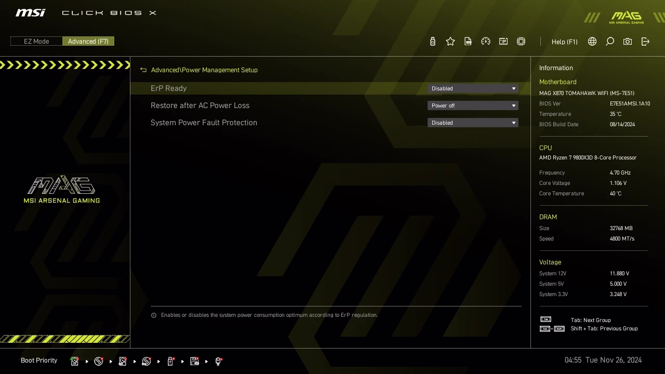This screenshot has width=665, height=374.
Task: Click the exit BIOS icon
Action: click(x=645, y=42)
